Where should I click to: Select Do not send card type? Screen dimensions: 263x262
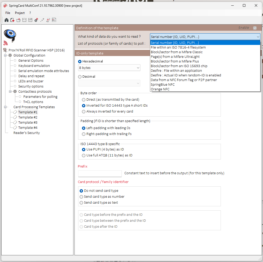click(x=81, y=191)
